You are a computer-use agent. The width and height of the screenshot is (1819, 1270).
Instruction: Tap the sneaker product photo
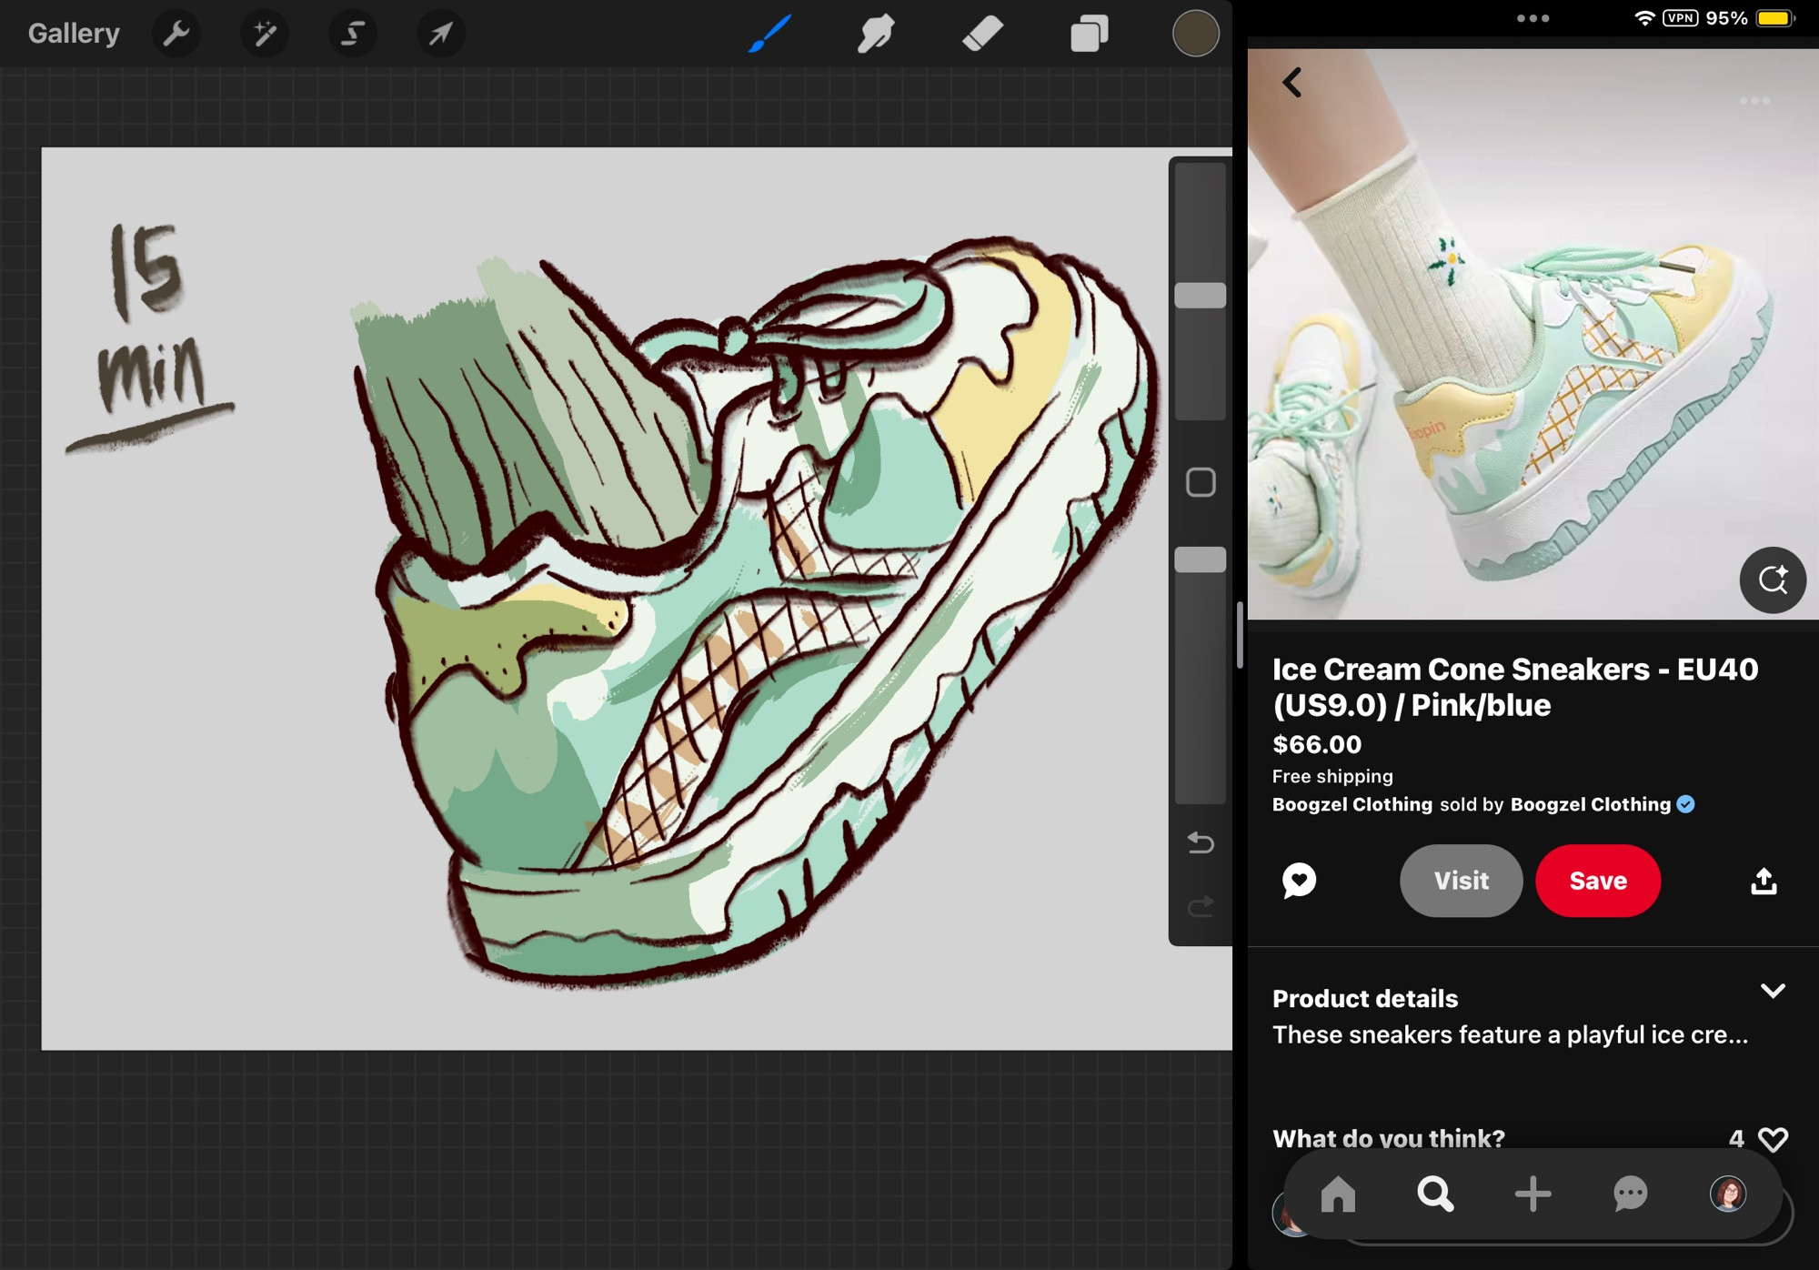[x=1533, y=334]
